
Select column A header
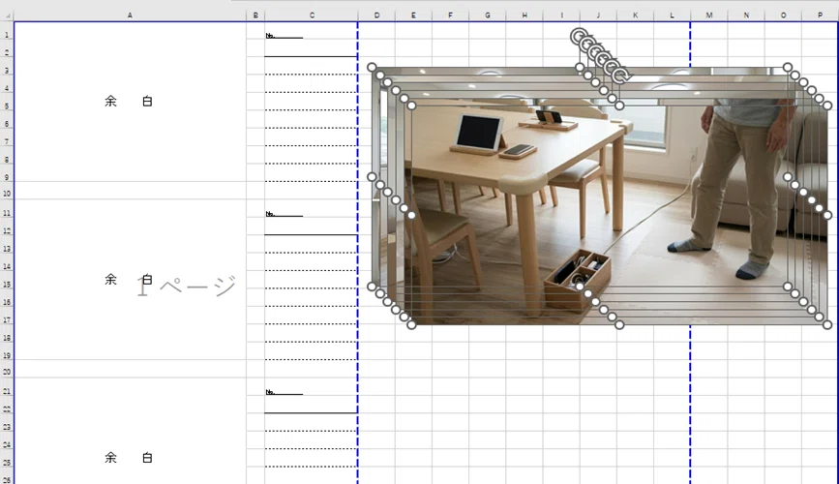click(x=130, y=15)
